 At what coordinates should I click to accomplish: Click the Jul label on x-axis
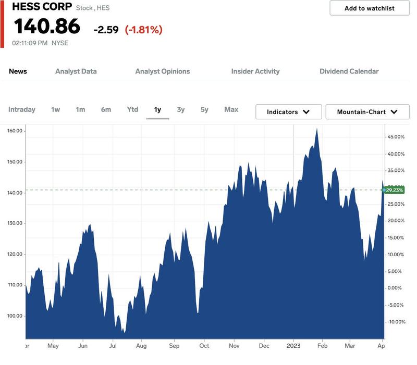click(113, 346)
